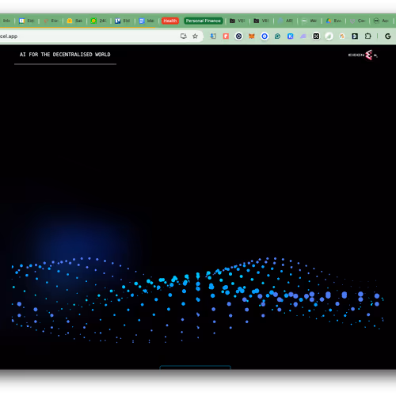Bookmark this page with the star icon
The image size is (396, 396).
(195, 36)
